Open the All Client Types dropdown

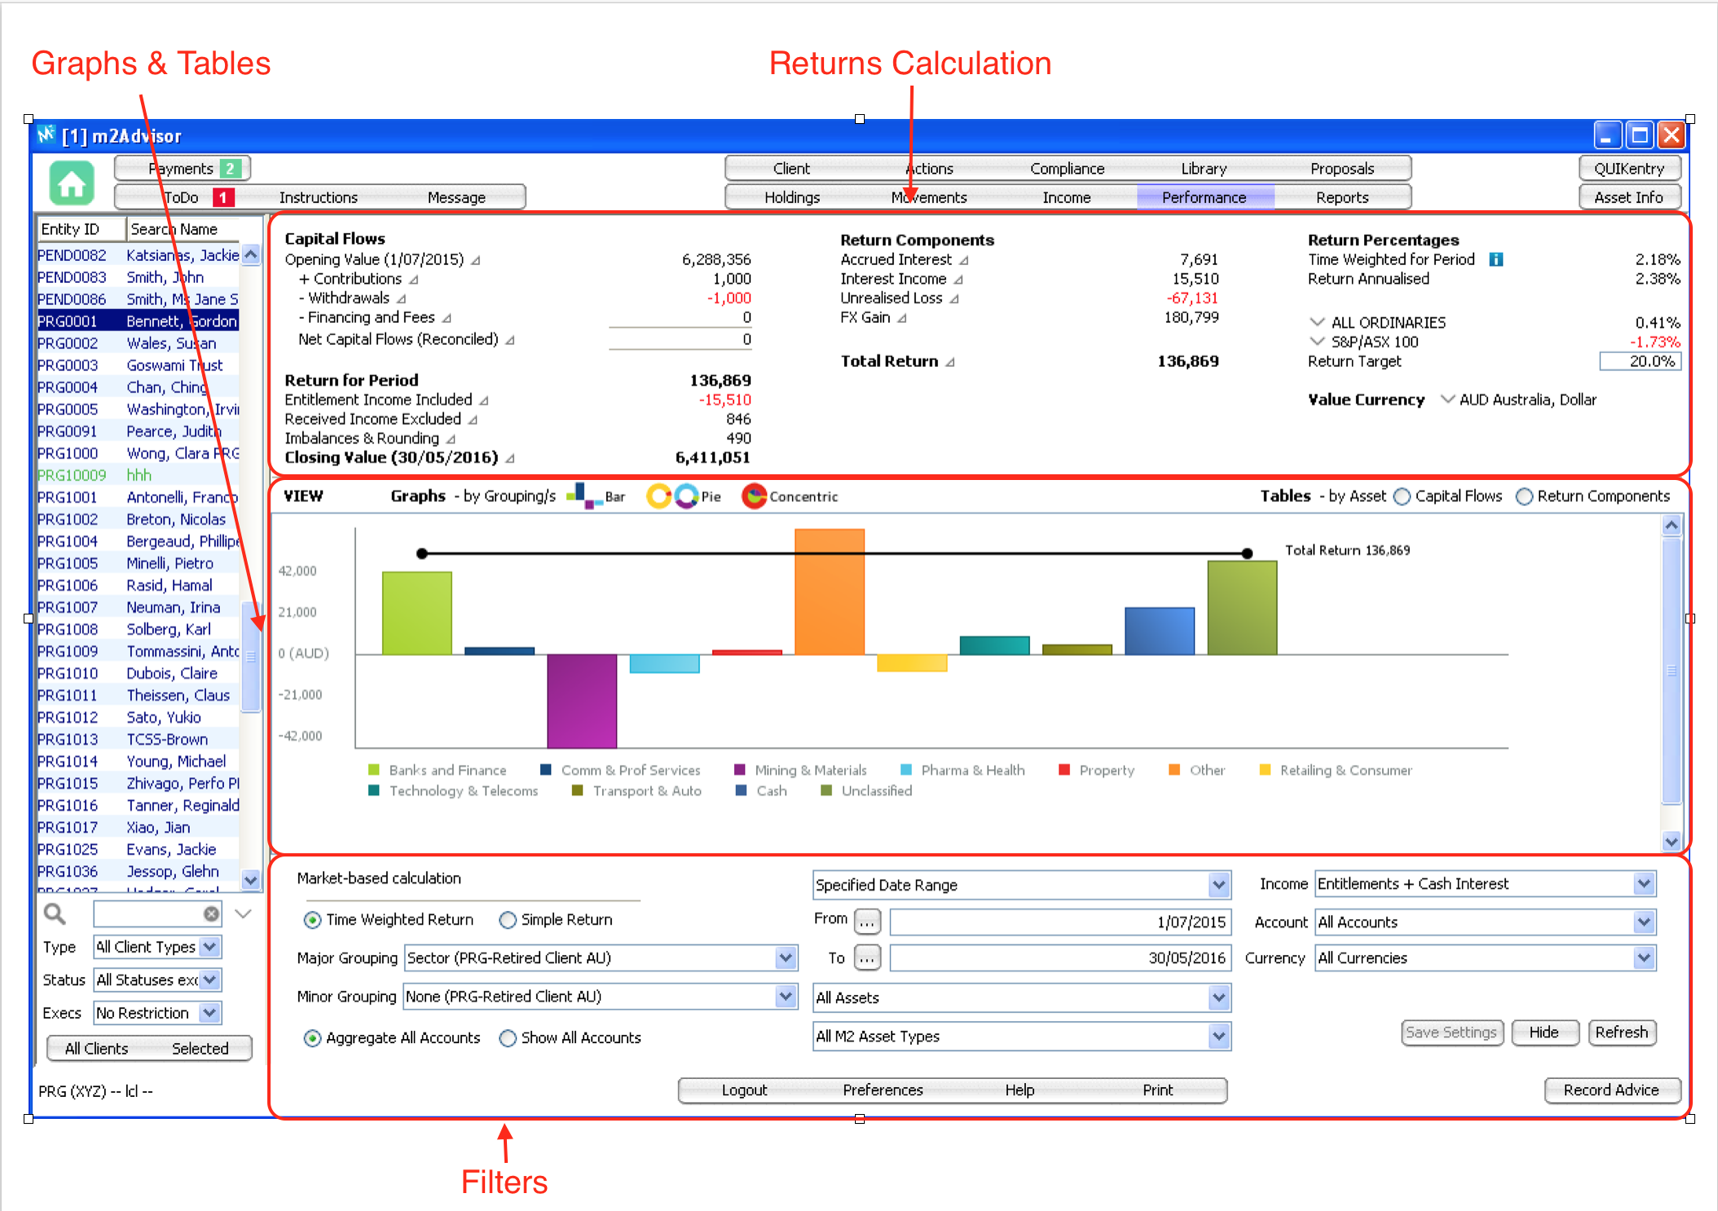(x=210, y=947)
